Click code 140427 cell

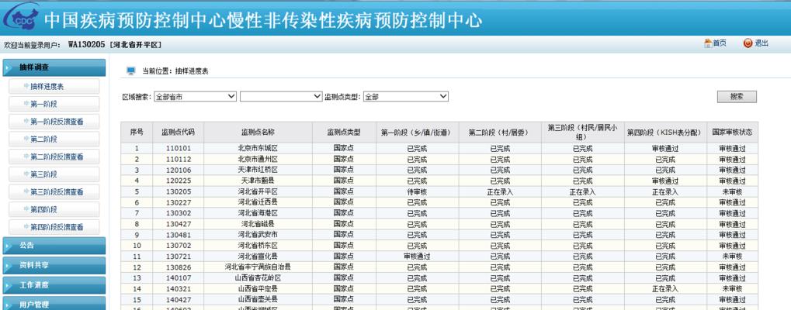tap(178, 299)
